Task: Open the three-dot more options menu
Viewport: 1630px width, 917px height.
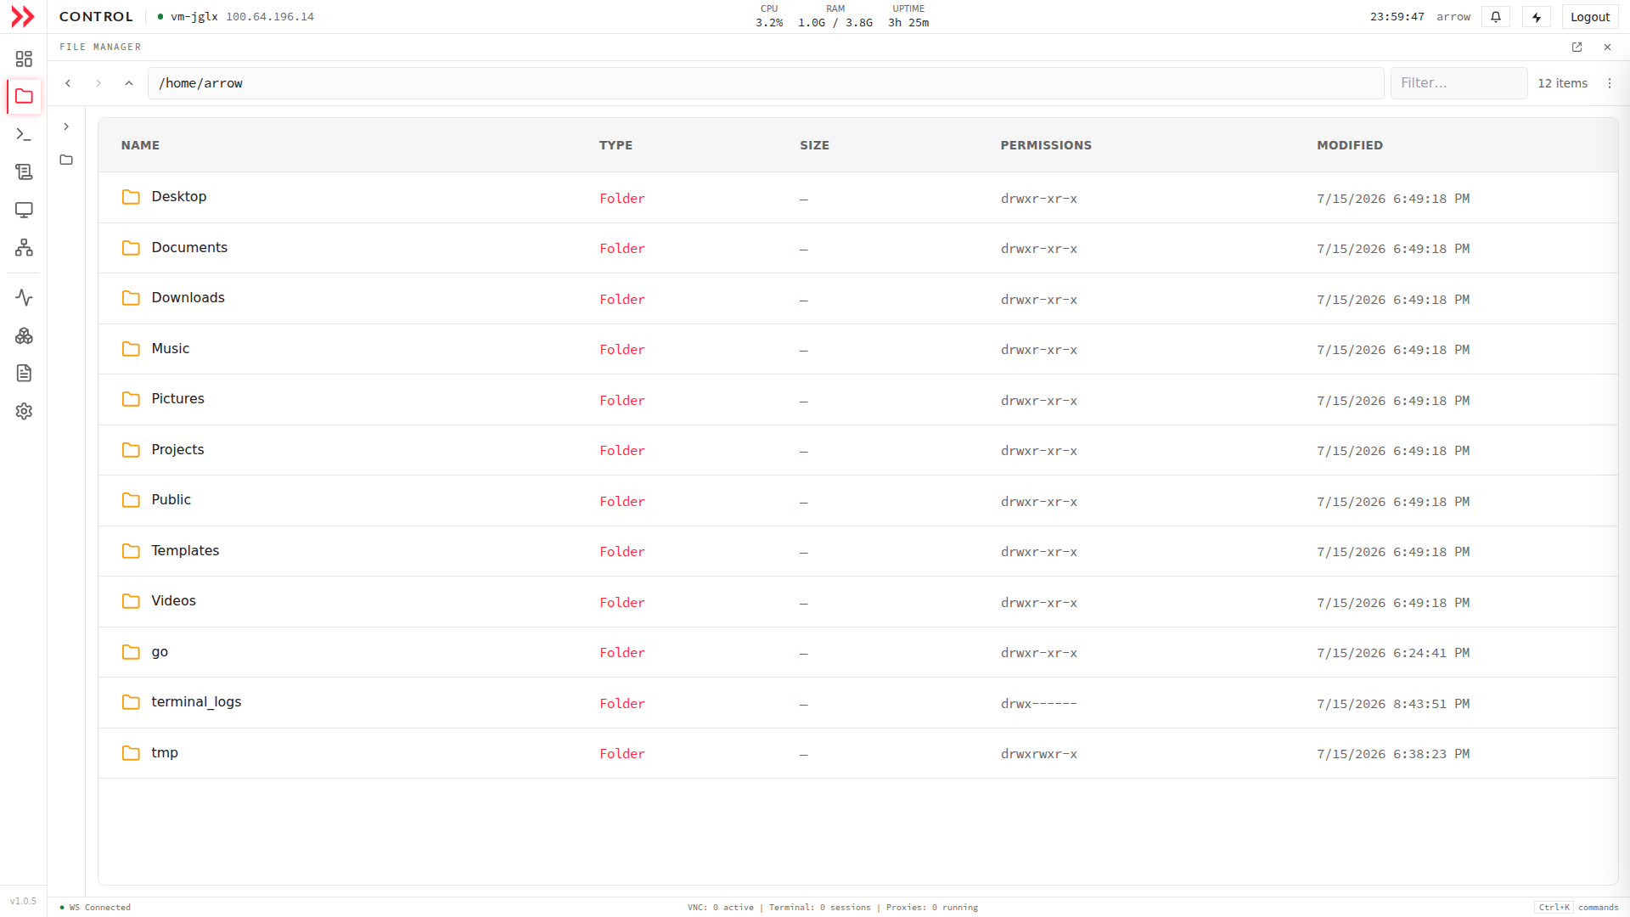Action: click(x=1609, y=83)
